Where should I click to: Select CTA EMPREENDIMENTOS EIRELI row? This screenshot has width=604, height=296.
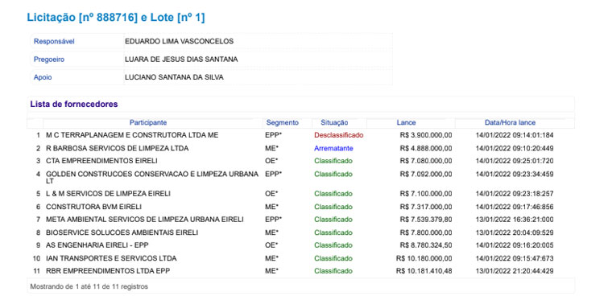tap(300, 161)
